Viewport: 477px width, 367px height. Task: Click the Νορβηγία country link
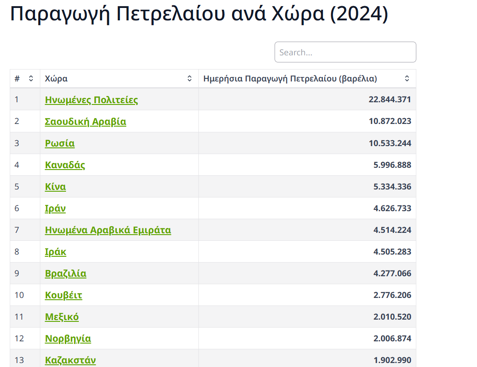[x=68, y=339]
